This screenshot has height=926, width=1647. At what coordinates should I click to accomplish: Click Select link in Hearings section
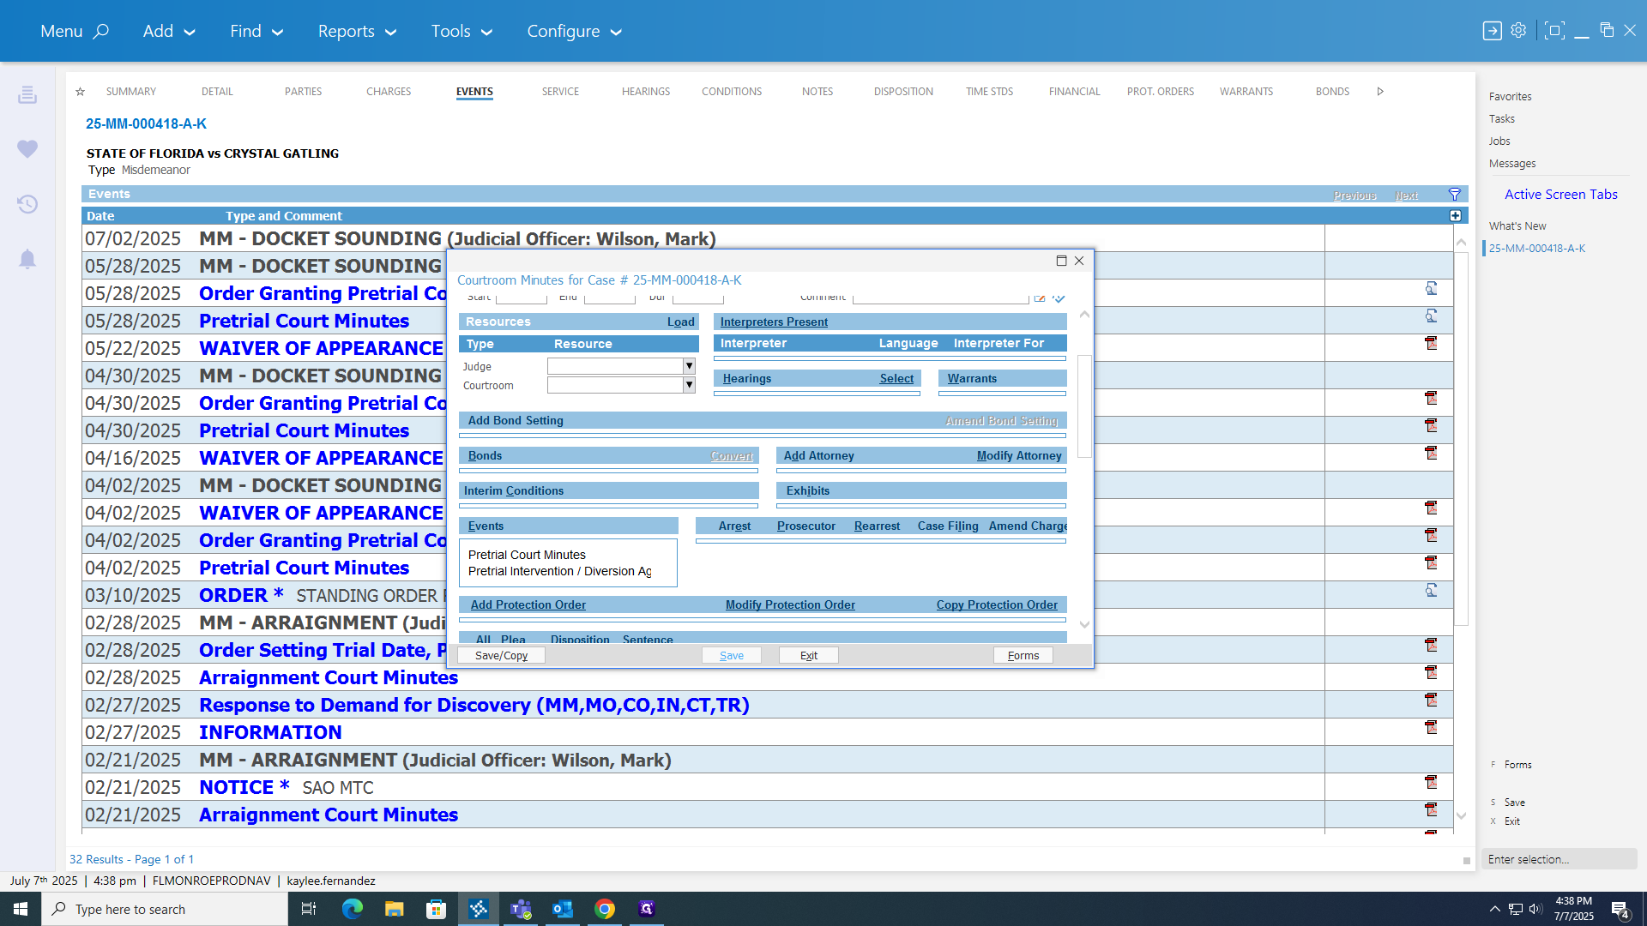click(x=896, y=378)
